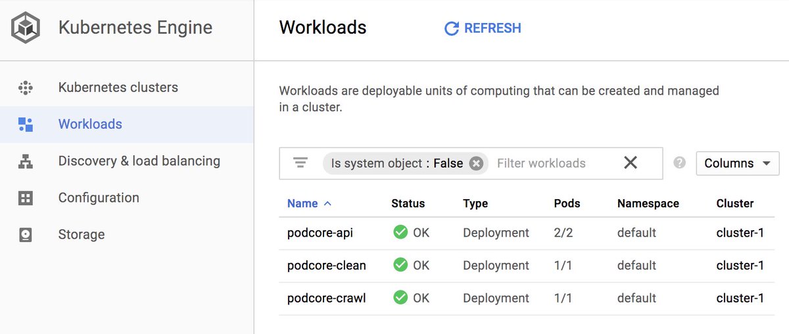
Task: Click the green OK check for podcore-crawl
Action: pyautogui.click(x=400, y=298)
